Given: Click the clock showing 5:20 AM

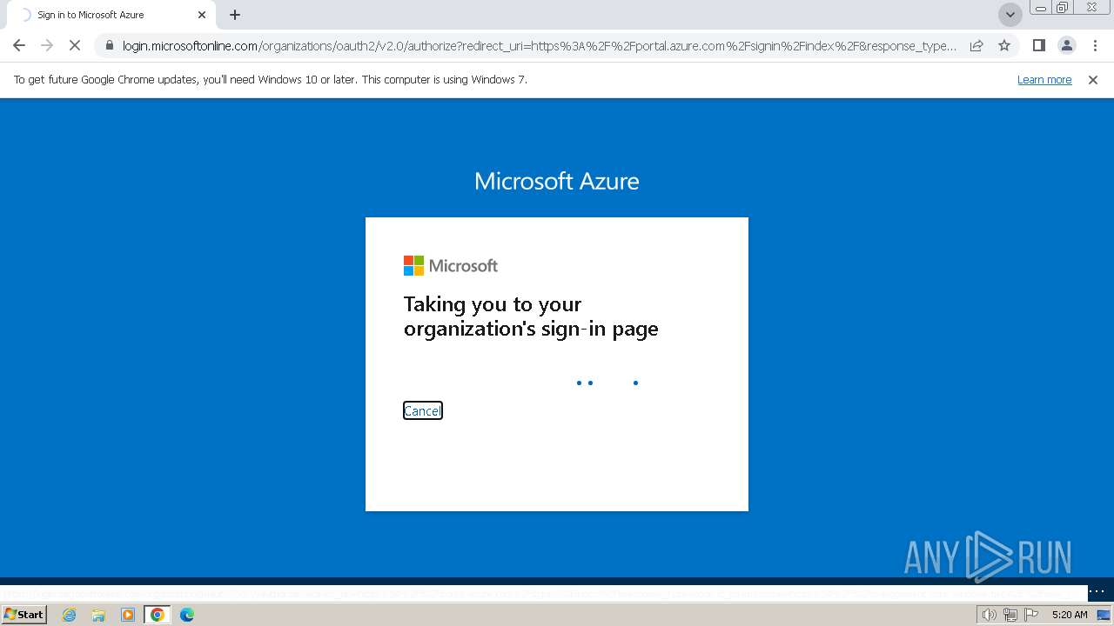Looking at the screenshot, I should click(1070, 615).
